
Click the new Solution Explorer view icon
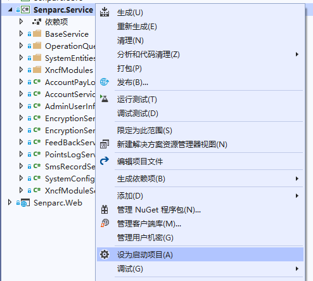click(x=105, y=144)
